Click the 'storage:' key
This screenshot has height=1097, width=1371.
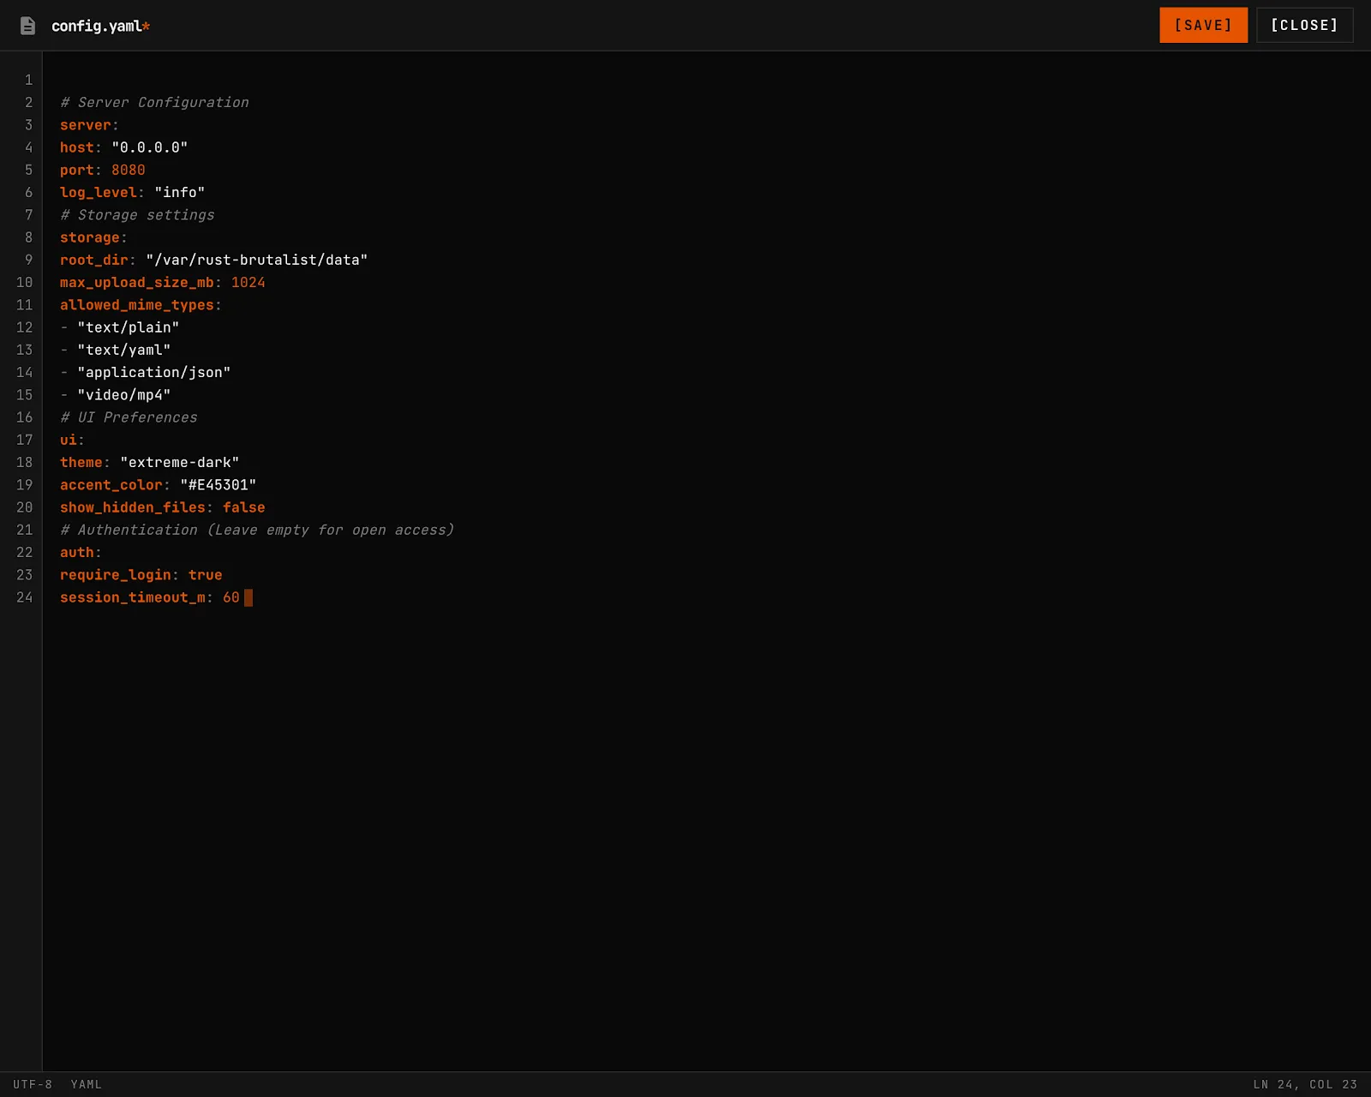pyautogui.click(x=93, y=237)
